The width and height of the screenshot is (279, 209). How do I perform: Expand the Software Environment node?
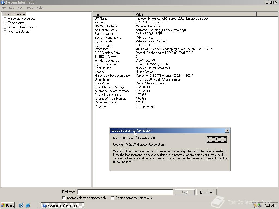[5, 27]
